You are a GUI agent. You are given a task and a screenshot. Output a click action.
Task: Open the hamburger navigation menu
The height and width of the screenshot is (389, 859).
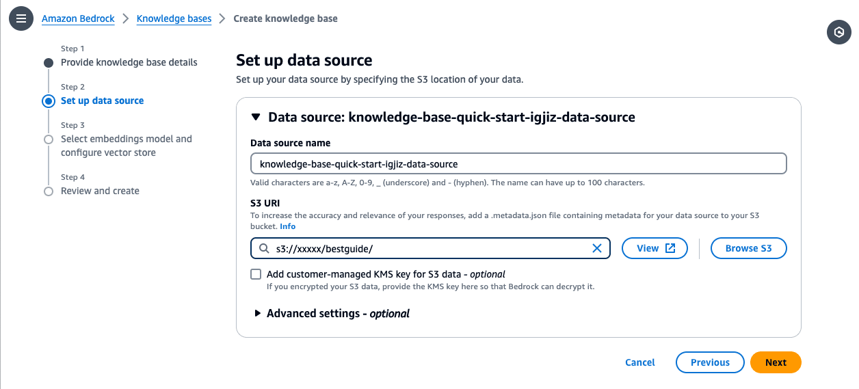point(21,18)
